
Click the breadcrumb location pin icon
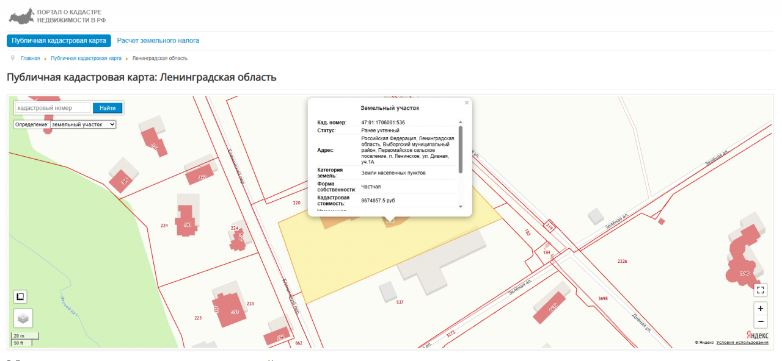13,58
